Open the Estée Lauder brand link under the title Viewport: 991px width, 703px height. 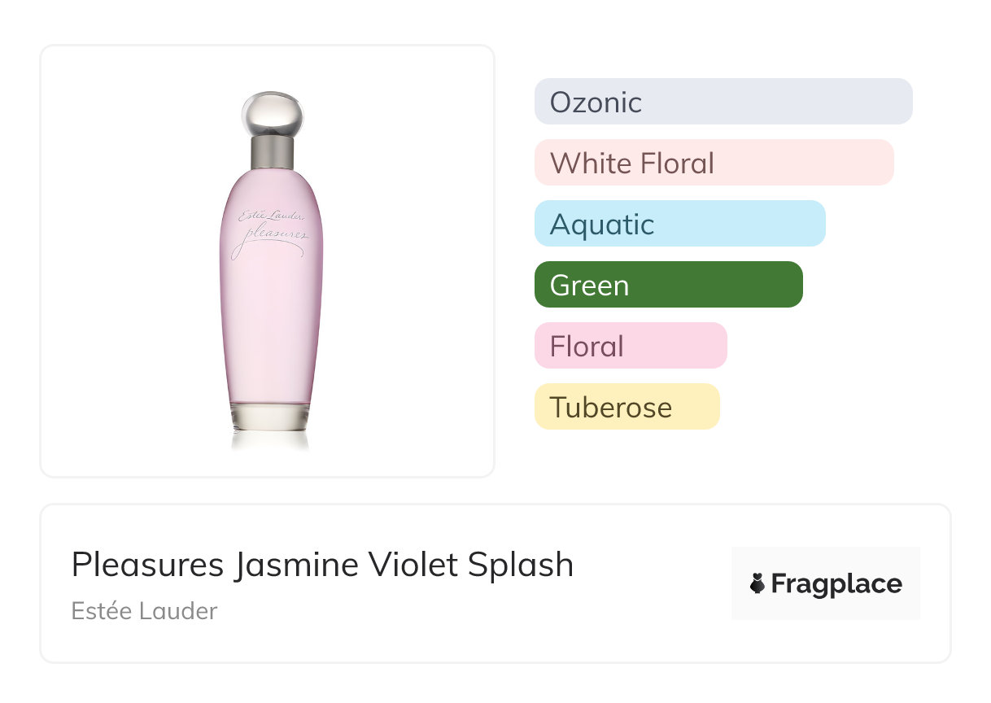pos(144,611)
